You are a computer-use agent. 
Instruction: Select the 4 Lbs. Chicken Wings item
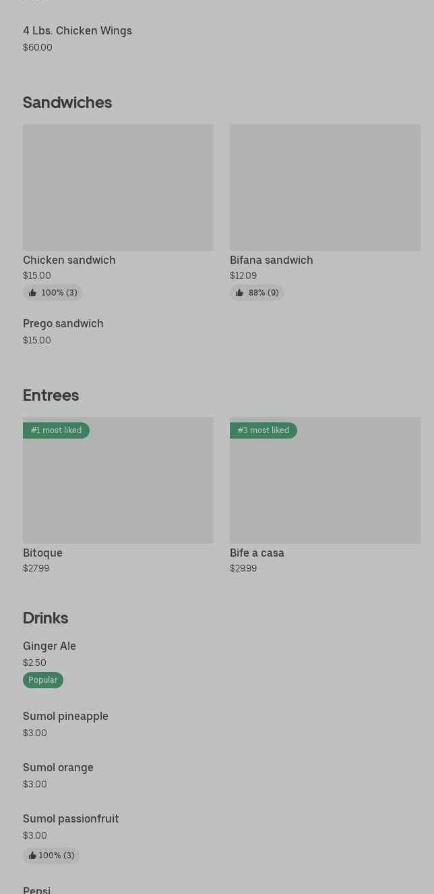pyautogui.click(x=77, y=31)
